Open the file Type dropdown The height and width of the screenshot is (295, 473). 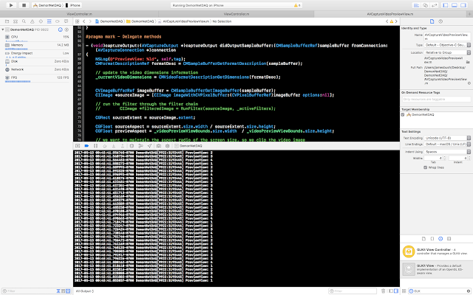click(x=447, y=45)
